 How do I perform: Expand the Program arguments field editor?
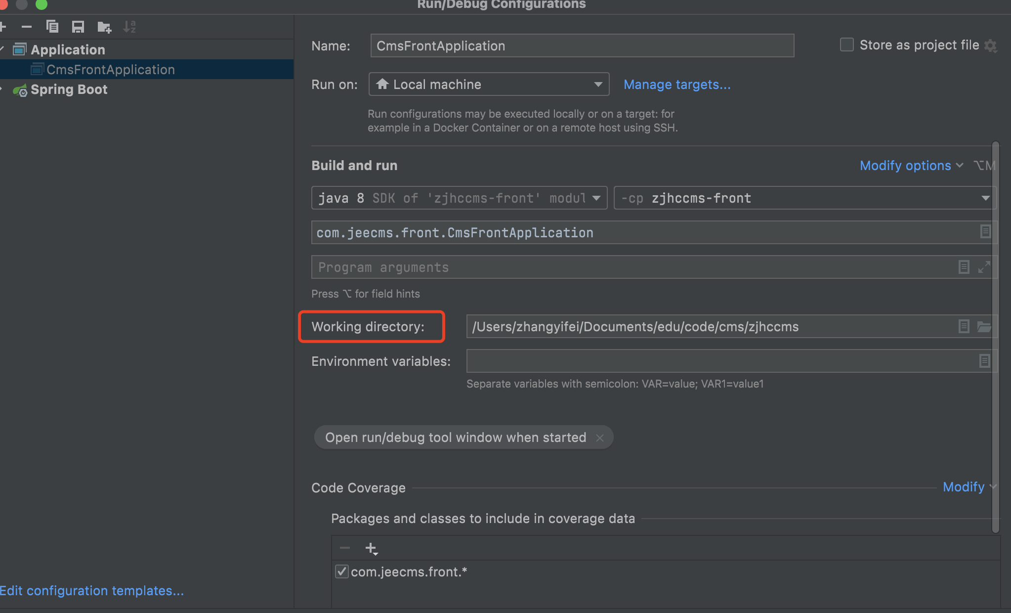[x=984, y=267]
